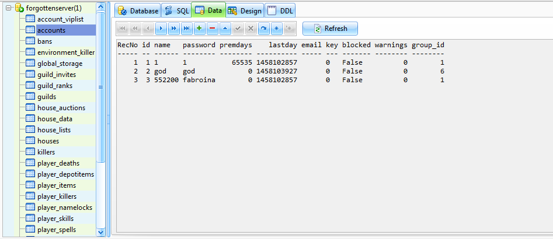
Task: Select the guilds table
Action: tap(47, 97)
